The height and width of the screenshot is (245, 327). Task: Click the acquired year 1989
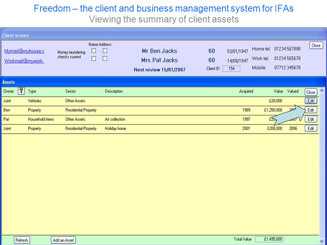tap(246, 110)
